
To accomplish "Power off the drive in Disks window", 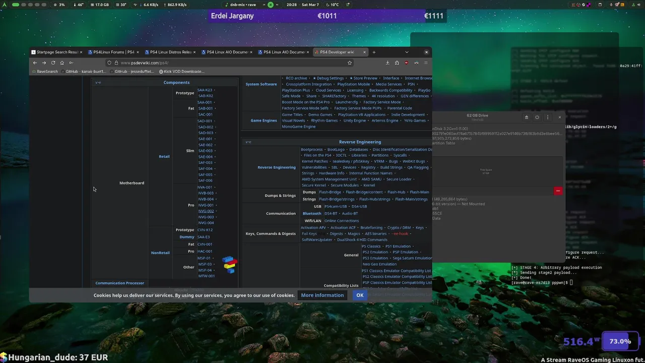I will coord(537,117).
